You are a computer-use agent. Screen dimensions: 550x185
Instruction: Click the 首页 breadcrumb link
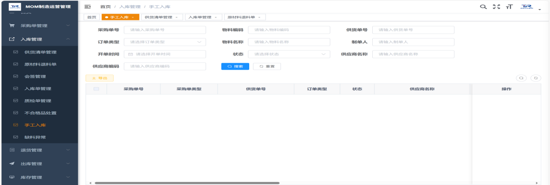click(x=105, y=7)
